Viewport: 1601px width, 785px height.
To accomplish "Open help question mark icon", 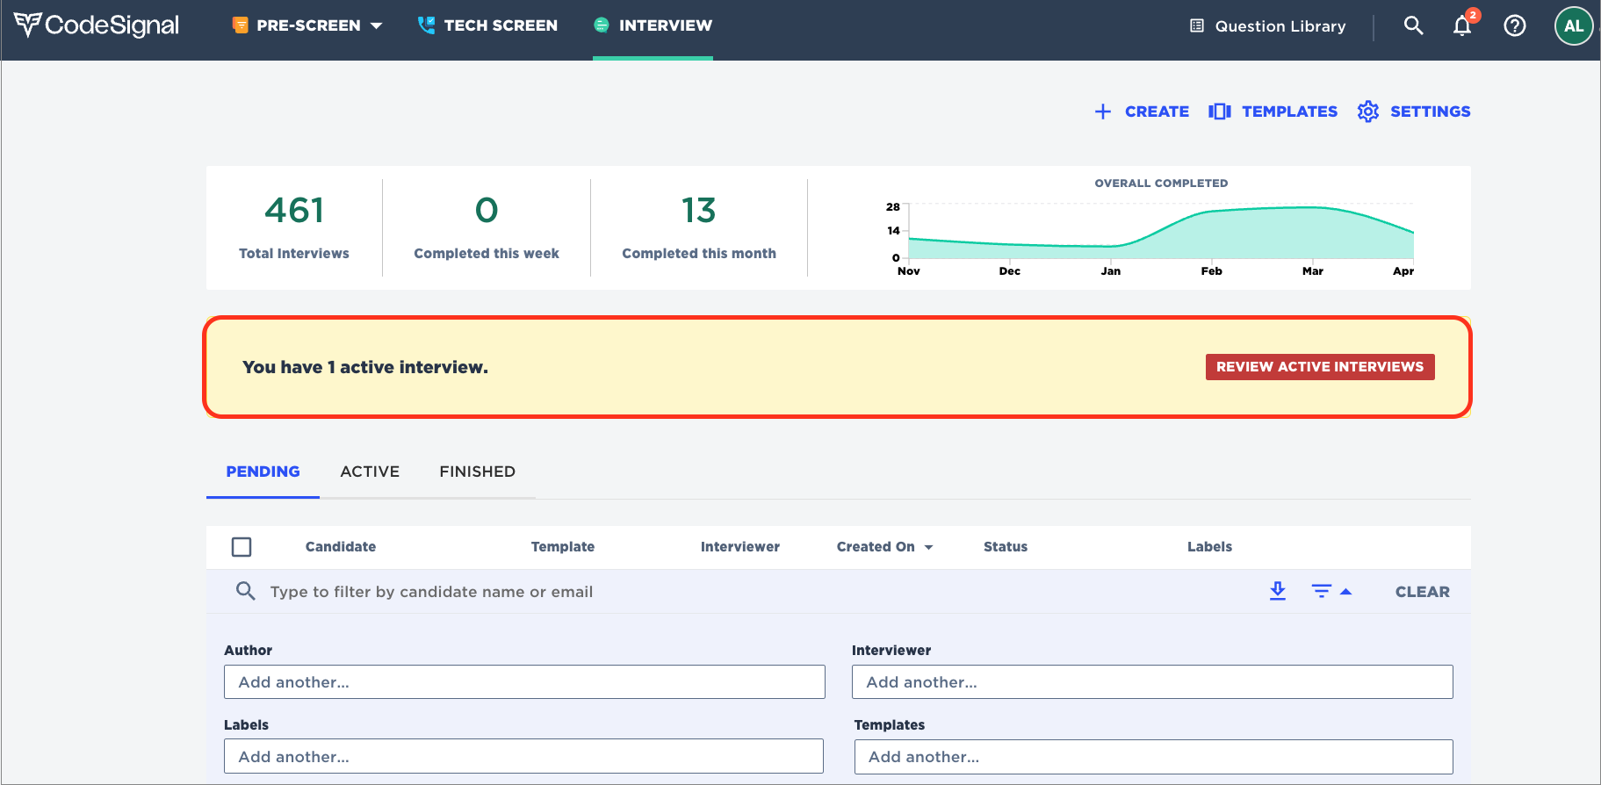I will pos(1515,25).
